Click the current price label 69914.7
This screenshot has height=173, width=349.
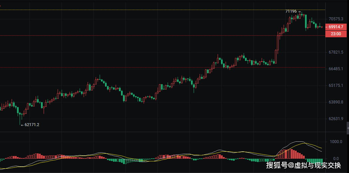pyautogui.click(x=336, y=27)
